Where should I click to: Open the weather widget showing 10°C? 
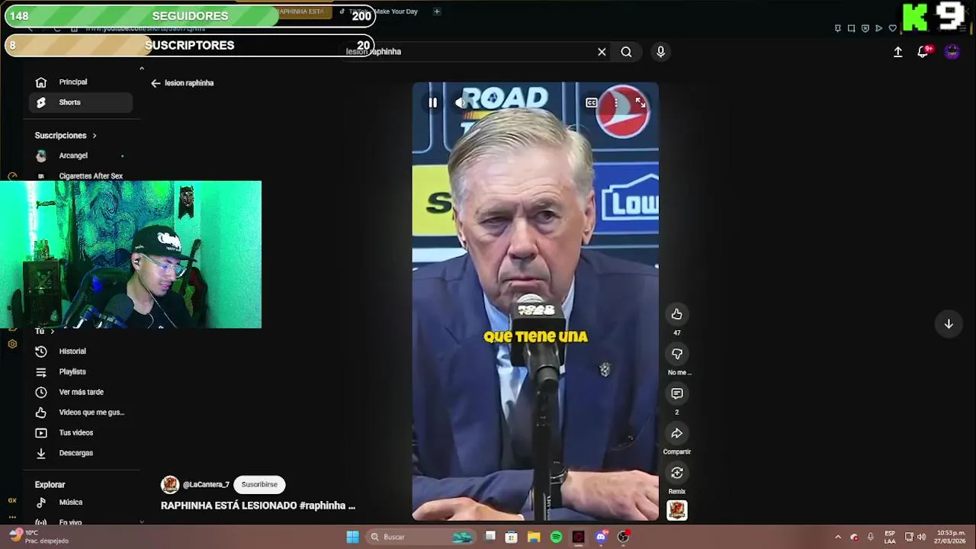point(38,537)
